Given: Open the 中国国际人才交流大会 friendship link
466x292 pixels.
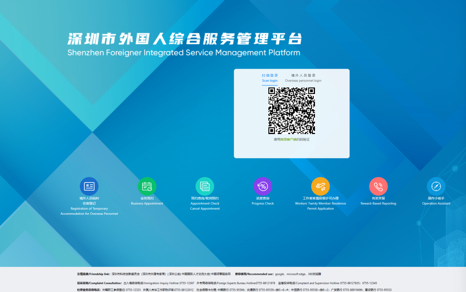Looking at the screenshot, I should (x=195, y=274).
